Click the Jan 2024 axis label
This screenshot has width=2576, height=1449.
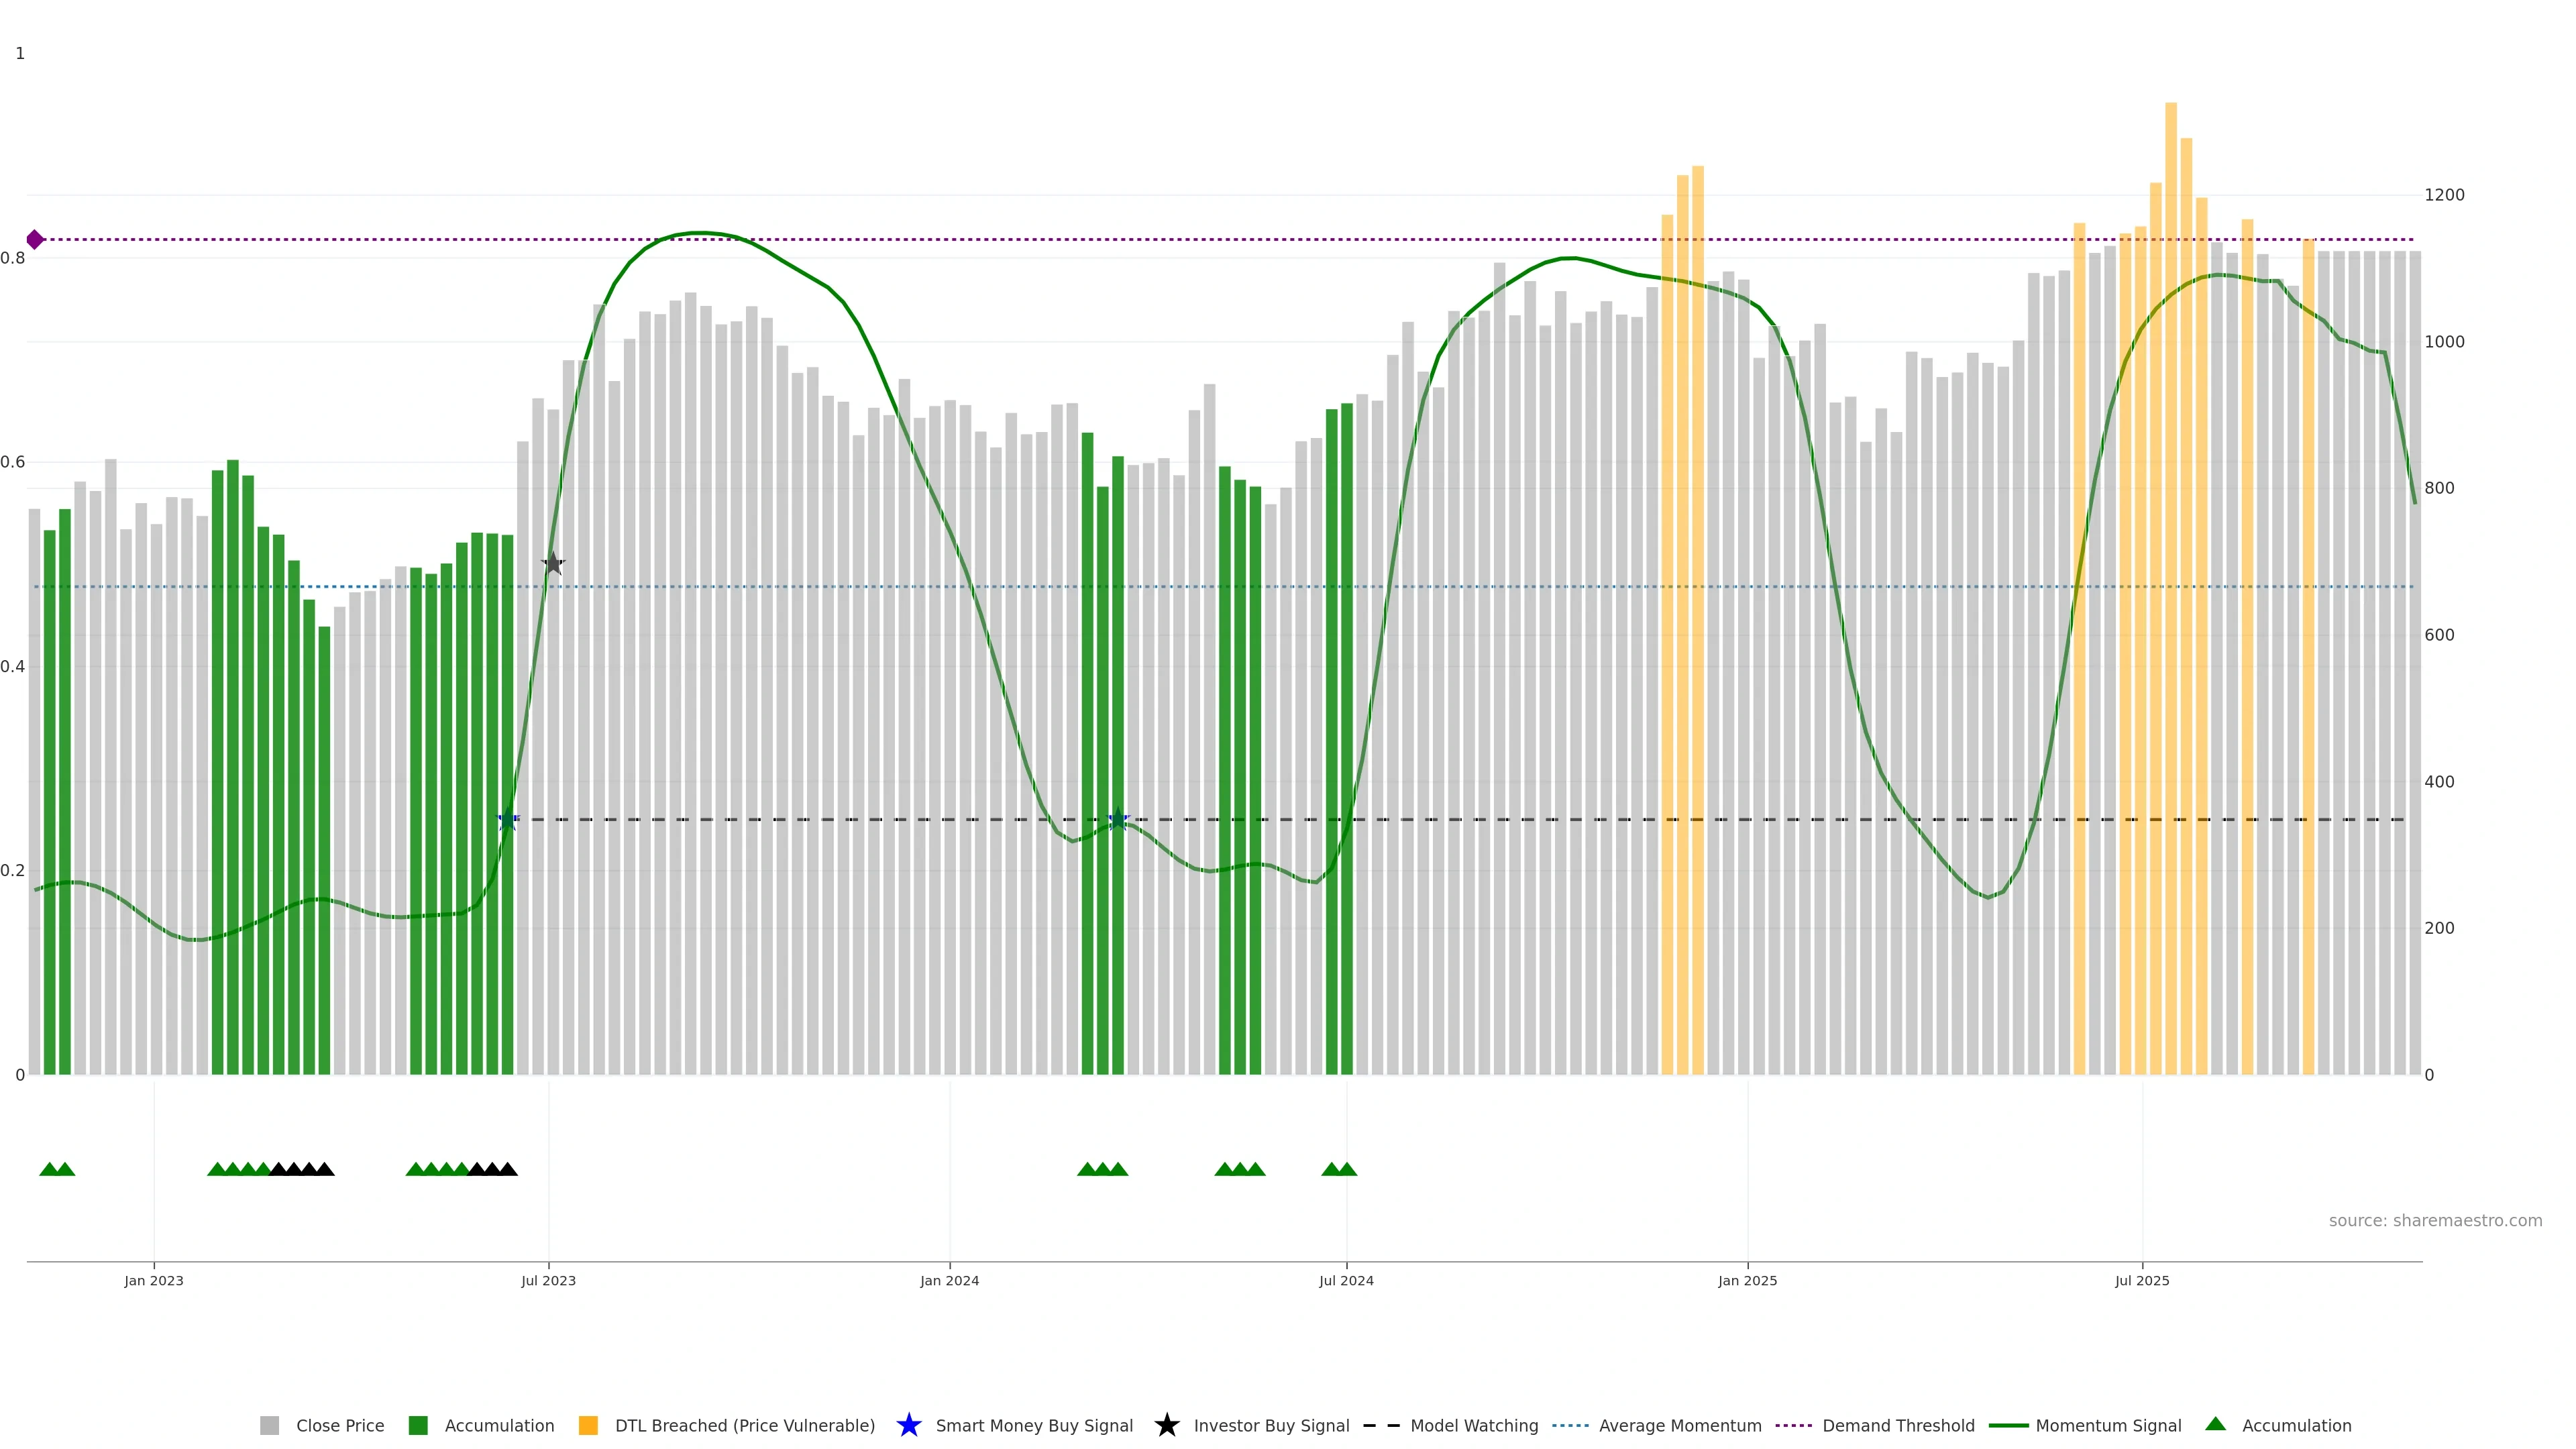[949, 1280]
